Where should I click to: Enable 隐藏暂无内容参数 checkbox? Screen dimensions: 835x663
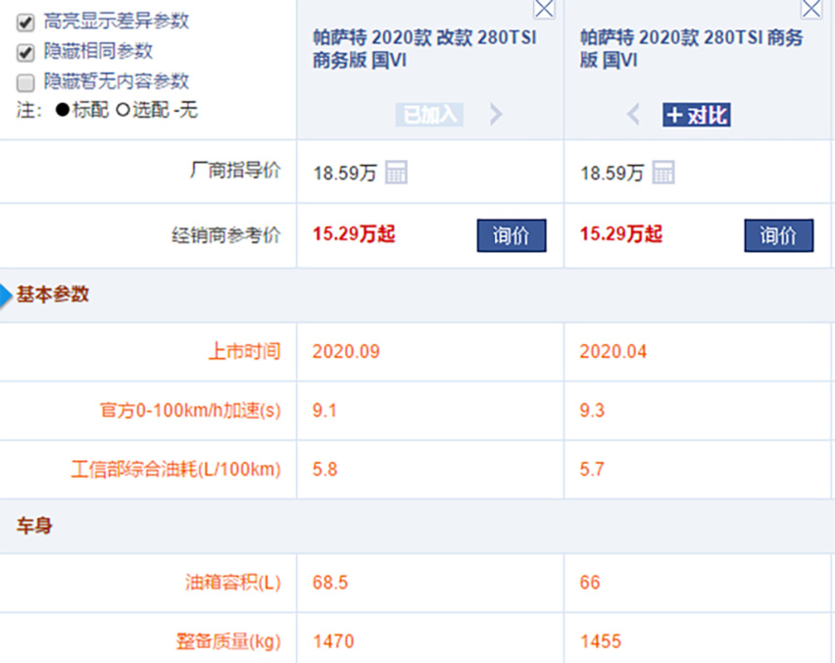25,82
